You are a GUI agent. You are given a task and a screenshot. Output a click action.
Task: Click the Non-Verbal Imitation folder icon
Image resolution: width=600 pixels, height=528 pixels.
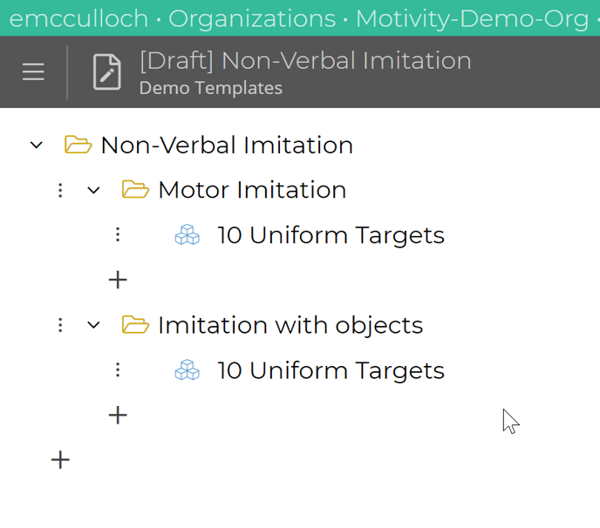point(78,145)
